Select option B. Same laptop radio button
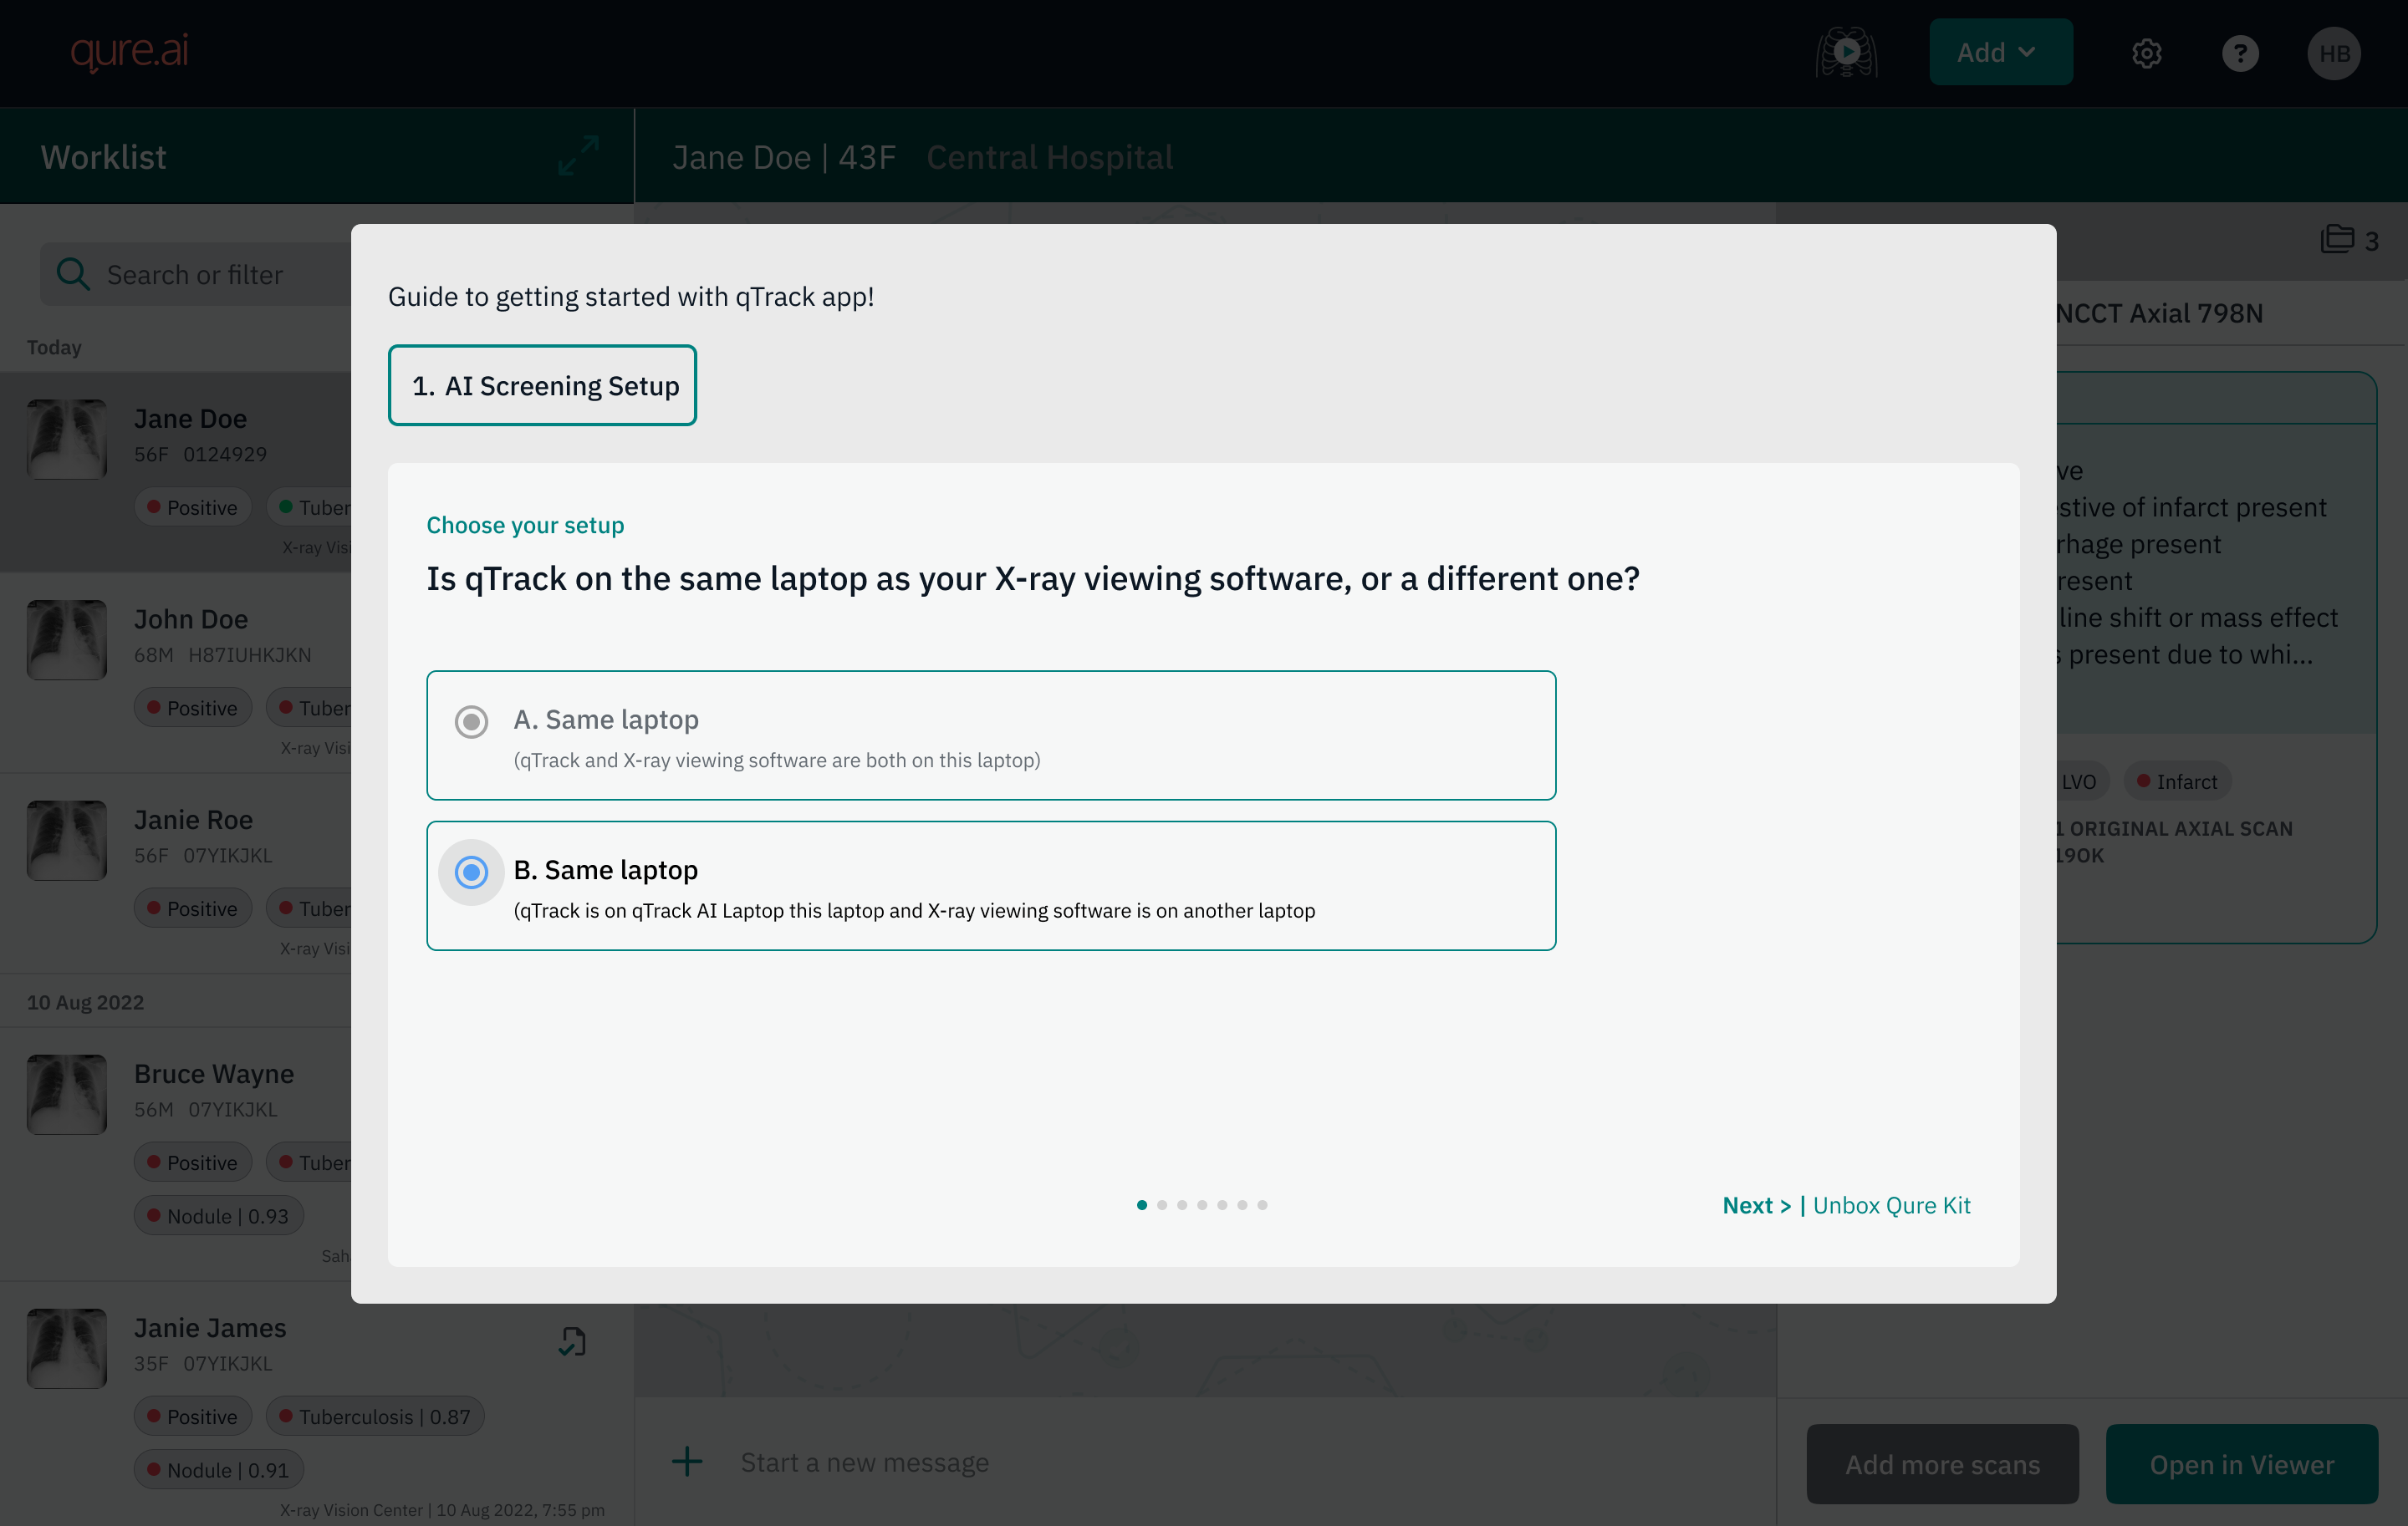This screenshot has width=2408, height=1526. pyautogui.click(x=471, y=872)
